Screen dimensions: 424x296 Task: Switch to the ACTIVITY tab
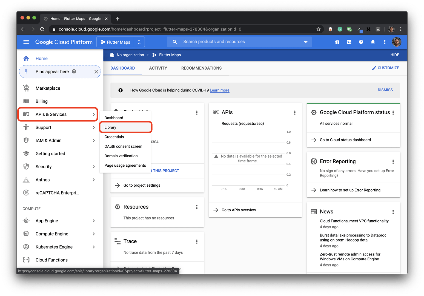[x=158, y=68]
